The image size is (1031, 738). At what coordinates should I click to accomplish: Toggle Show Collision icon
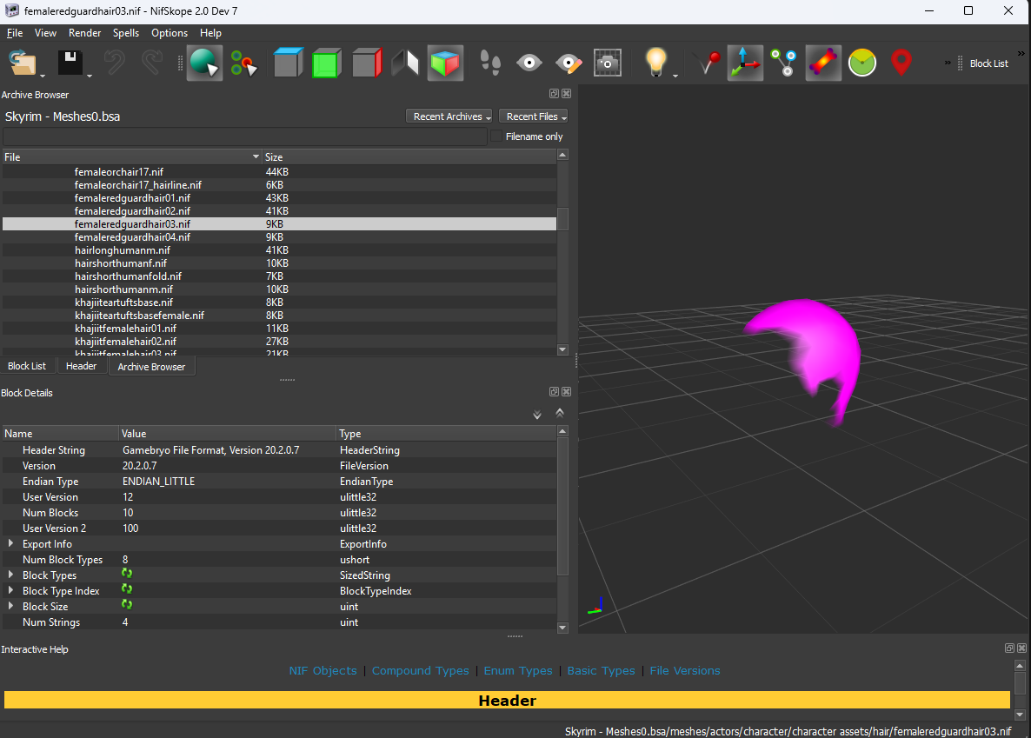823,63
